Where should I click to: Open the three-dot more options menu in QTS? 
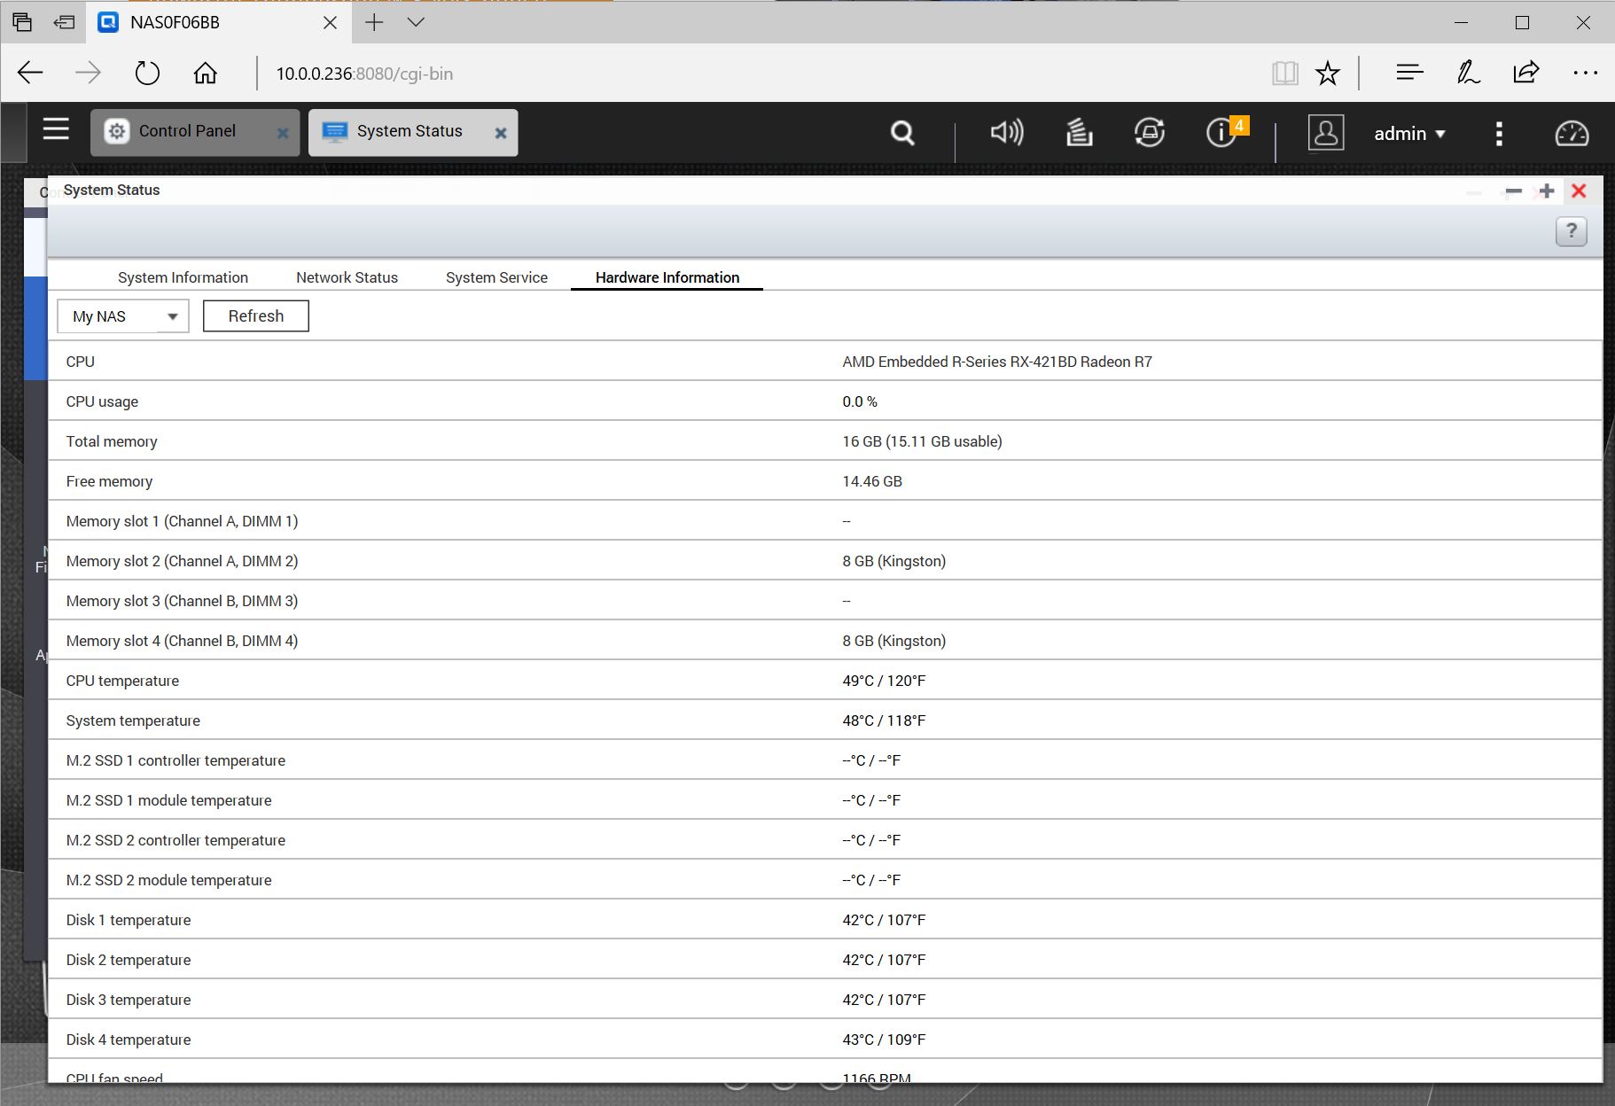pyautogui.click(x=1499, y=134)
